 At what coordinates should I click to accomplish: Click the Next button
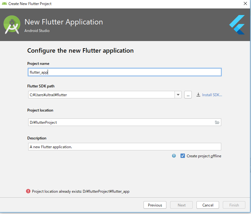coord(182,205)
